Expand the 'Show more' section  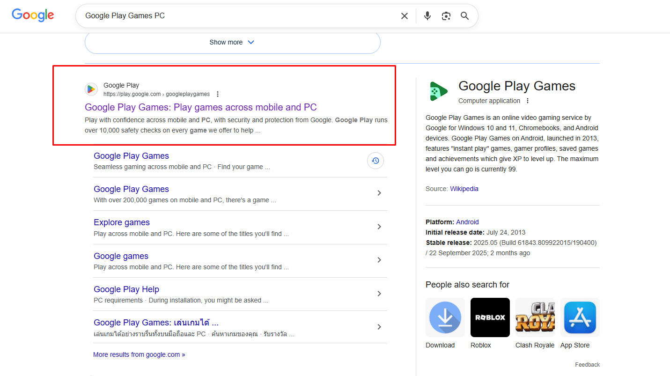232,42
